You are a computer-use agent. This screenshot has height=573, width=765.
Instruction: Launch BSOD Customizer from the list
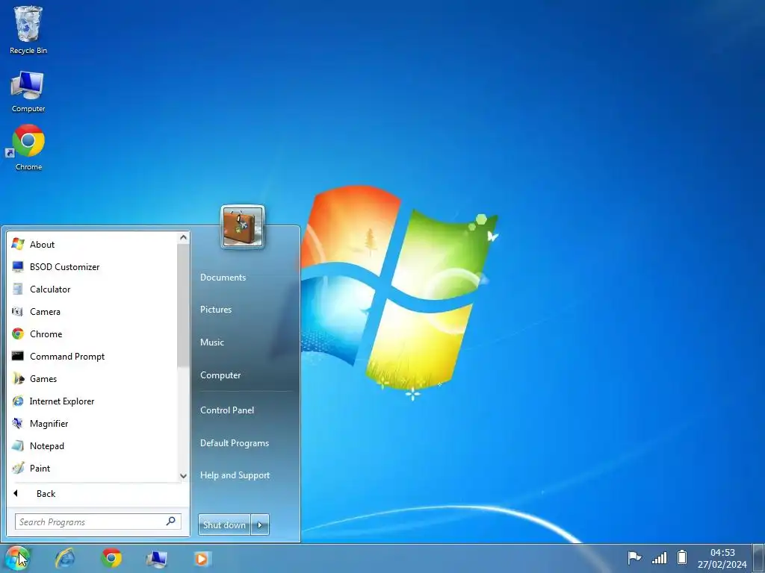64,267
